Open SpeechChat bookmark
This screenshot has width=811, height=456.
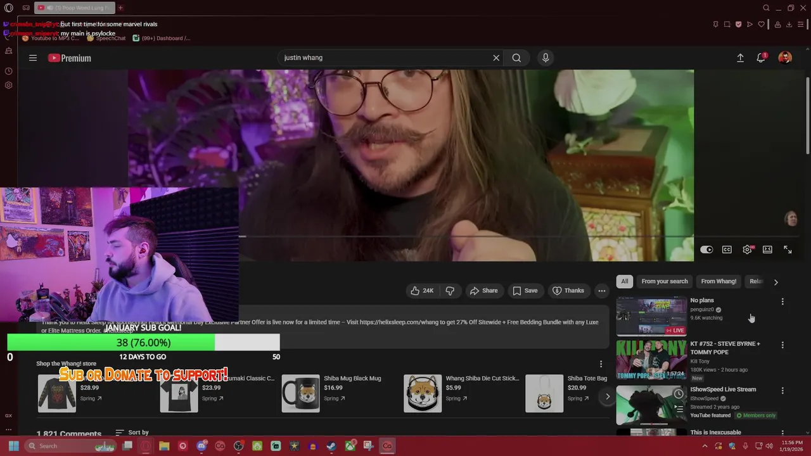tap(106, 38)
